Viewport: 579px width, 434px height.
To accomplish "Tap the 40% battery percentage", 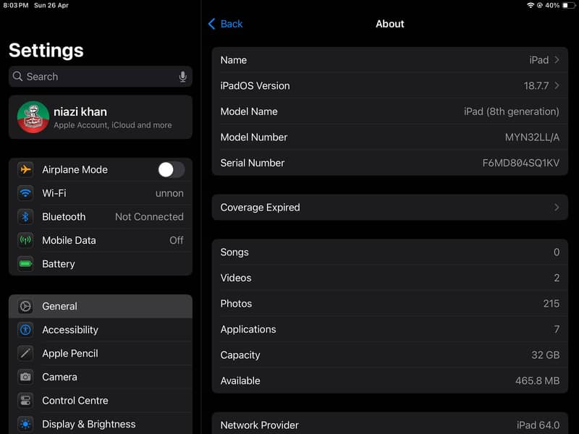I will coord(552,5).
